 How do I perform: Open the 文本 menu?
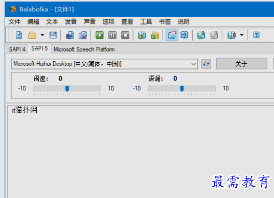(x=52, y=21)
